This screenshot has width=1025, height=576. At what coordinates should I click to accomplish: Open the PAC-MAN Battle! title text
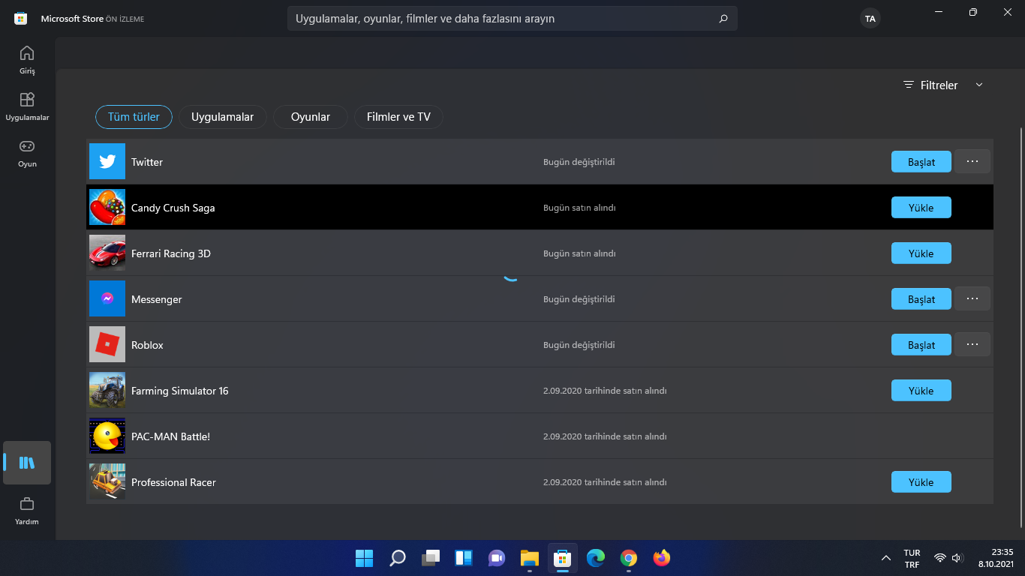pos(171,436)
